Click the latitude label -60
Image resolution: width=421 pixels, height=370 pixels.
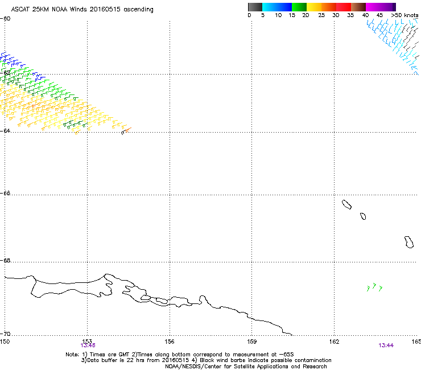[5, 19]
